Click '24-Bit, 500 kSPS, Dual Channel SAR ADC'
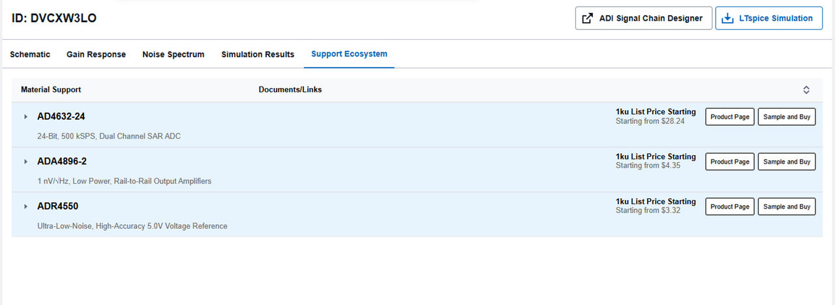 [x=109, y=136]
